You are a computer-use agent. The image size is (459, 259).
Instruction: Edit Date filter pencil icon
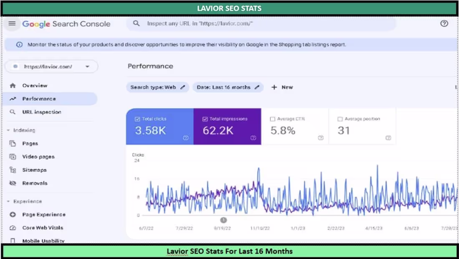pyautogui.click(x=257, y=87)
